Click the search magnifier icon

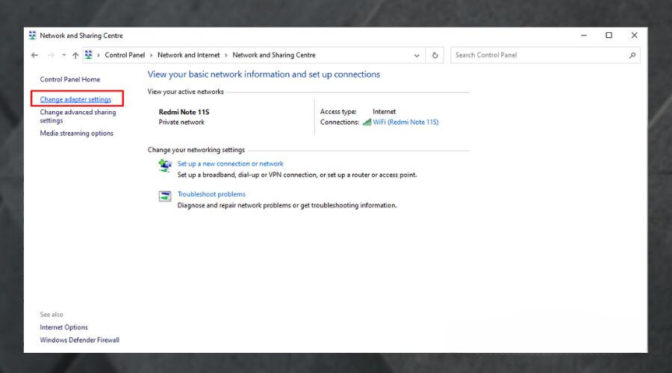pos(632,55)
